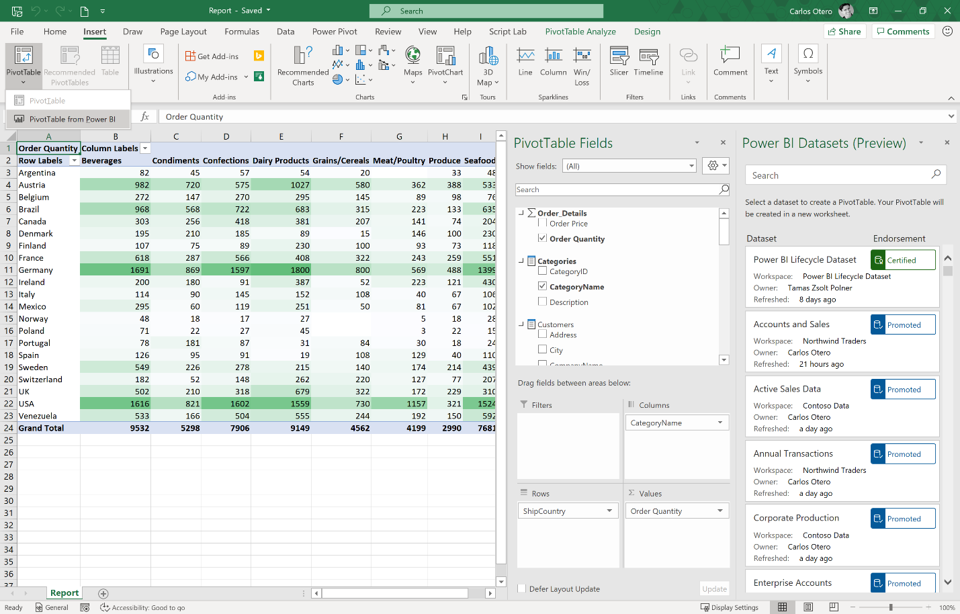Collapse the Categories table node
Viewport: 960px width, 614px height.
pyautogui.click(x=521, y=261)
